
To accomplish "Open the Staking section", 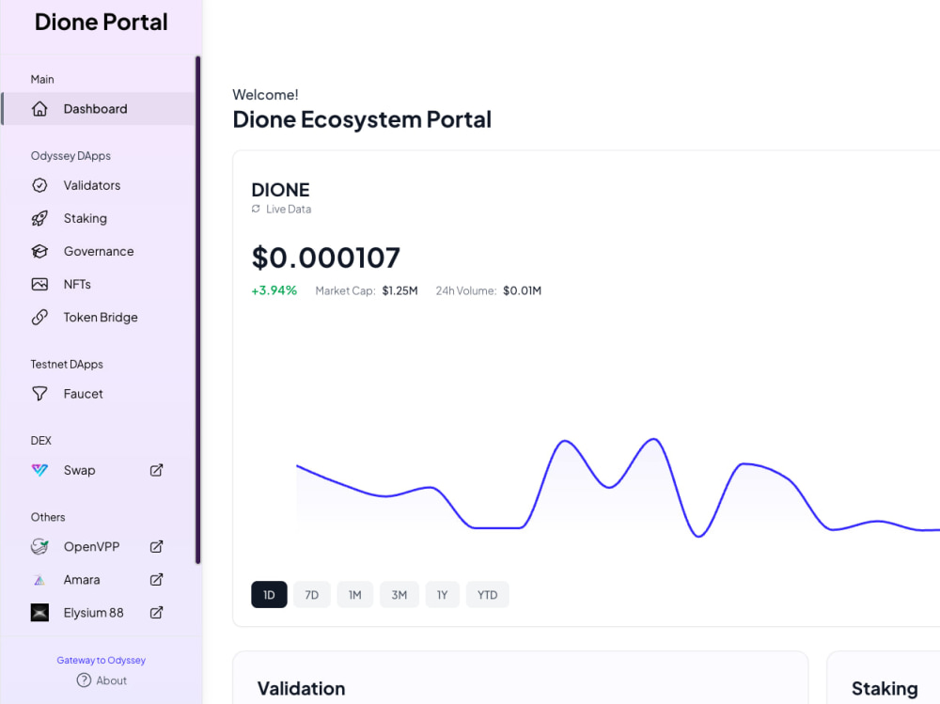I will (x=99, y=218).
